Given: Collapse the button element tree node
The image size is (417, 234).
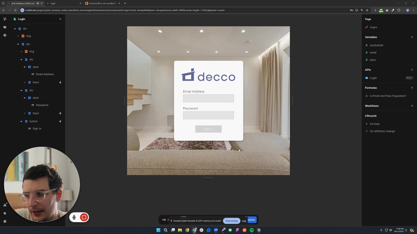Looking at the screenshot, I should (x=21, y=122).
